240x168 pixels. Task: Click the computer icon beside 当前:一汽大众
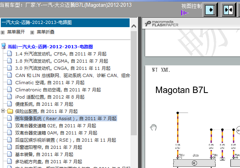pos(3,46)
